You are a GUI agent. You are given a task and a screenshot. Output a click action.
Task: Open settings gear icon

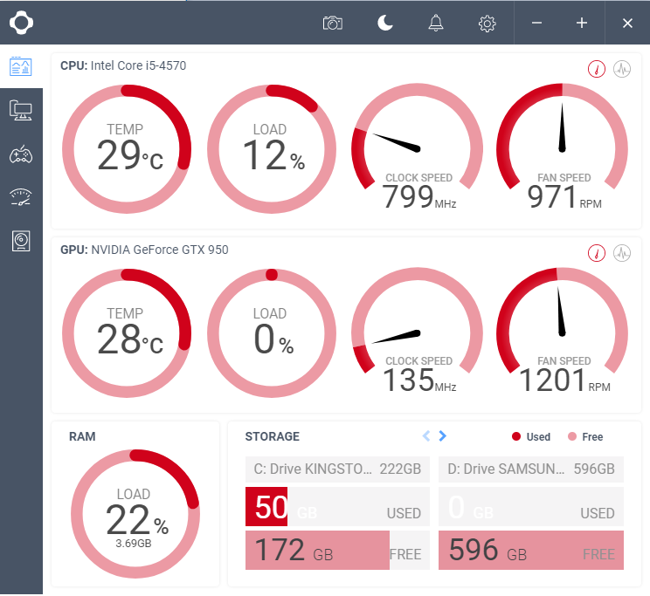point(487,24)
